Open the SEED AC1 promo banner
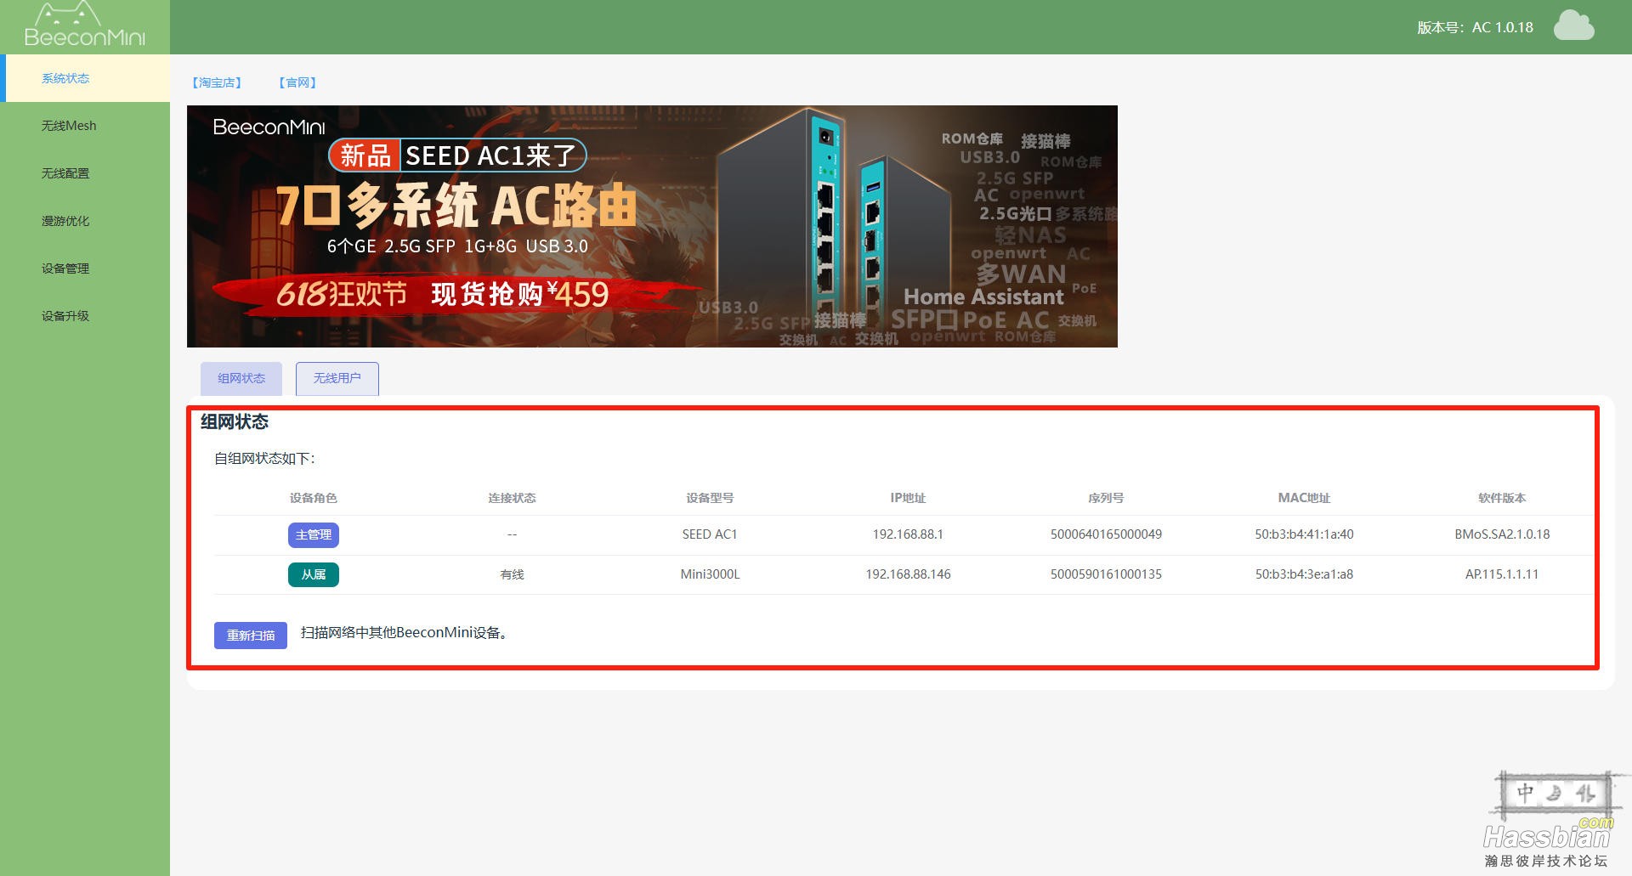1632x876 pixels. point(652,226)
